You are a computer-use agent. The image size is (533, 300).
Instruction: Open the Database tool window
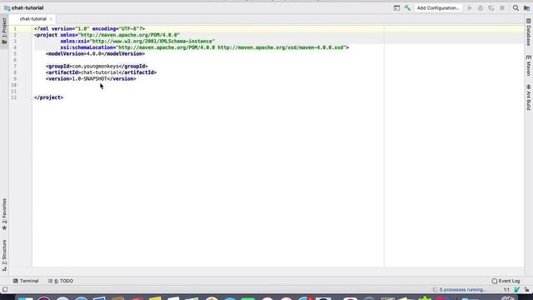pyautogui.click(x=529, y=32)
